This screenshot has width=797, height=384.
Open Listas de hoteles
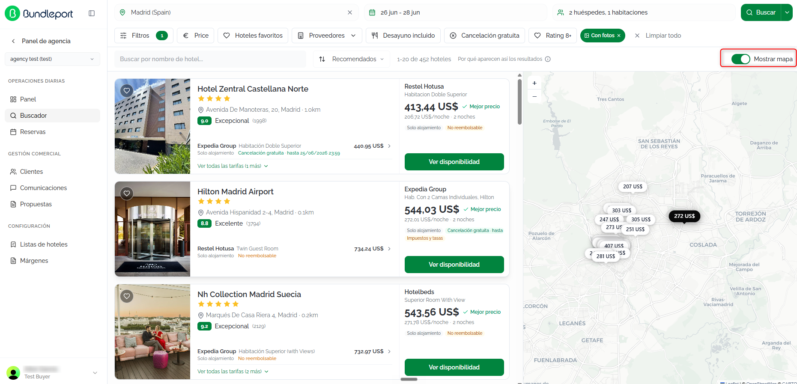pos(52,244)
